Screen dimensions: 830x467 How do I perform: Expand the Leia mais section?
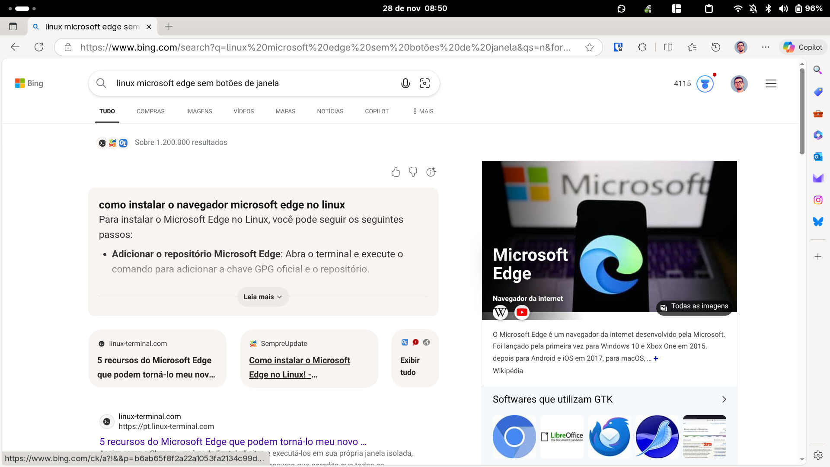(x=263, y=297)
